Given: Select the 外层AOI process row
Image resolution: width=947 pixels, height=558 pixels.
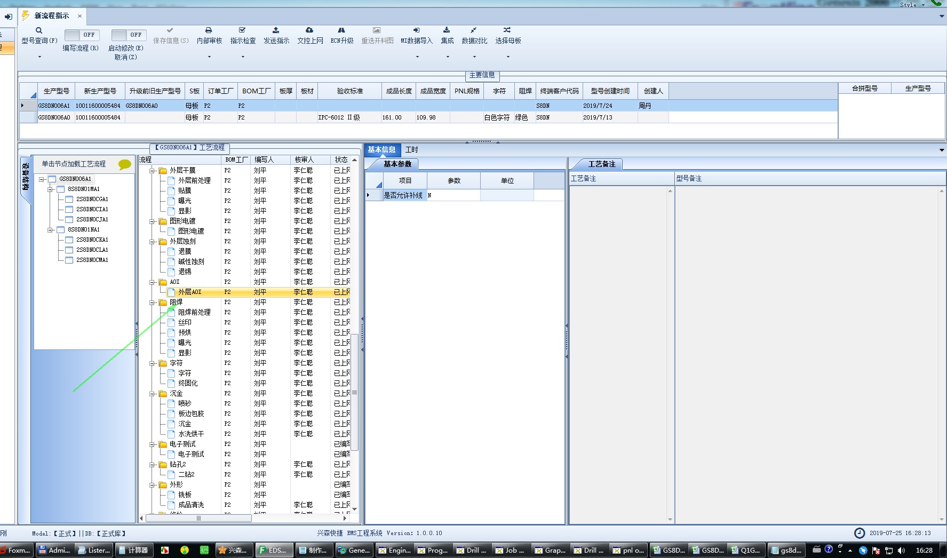Looking at the screenshot, I should coord(259,292).
